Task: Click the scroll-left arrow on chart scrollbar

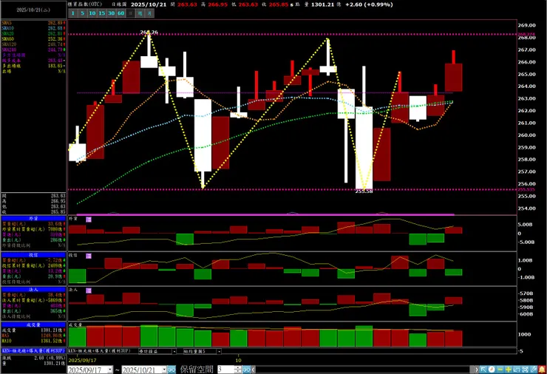Action: [x=254, y=369]
